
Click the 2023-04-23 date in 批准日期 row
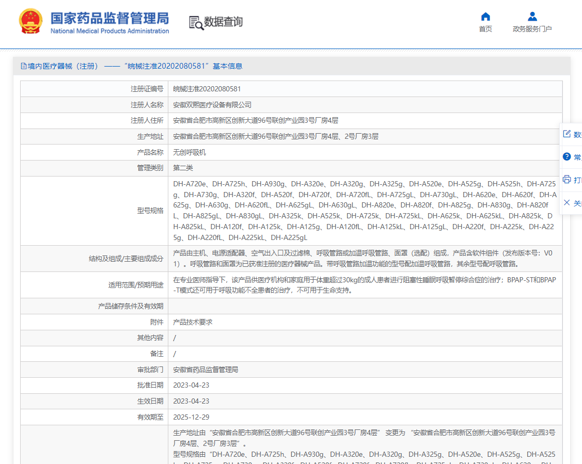click(191, 386)
